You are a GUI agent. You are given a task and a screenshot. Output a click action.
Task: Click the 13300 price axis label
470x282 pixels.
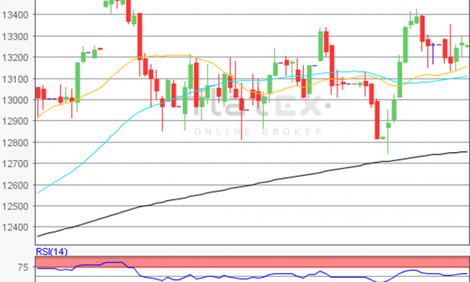[15, 37]
